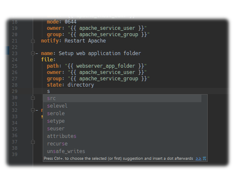Click 'apache_service_group' on line 27
Screen dimensions: 235x185
(109, 79)
